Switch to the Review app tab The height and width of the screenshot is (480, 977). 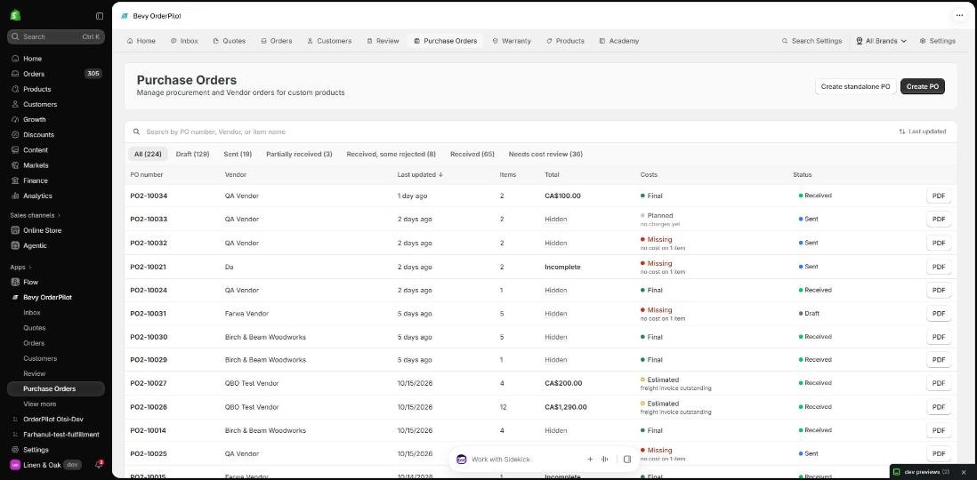pos(383,41)
